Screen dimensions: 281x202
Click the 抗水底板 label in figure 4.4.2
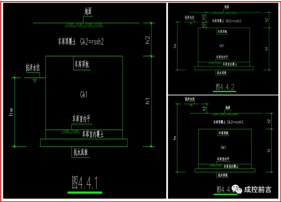coord(222,73)
